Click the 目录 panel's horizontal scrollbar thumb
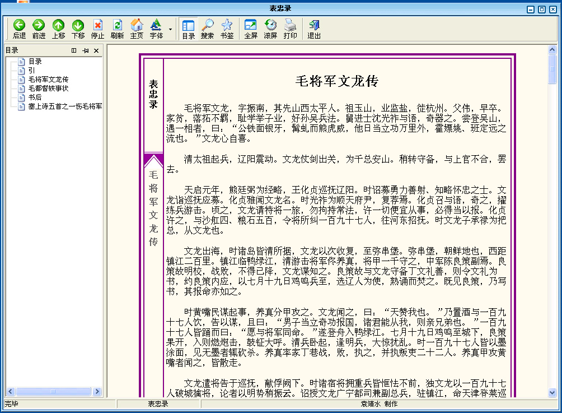This screenshot has width=562, height=413. click(53, 392)
